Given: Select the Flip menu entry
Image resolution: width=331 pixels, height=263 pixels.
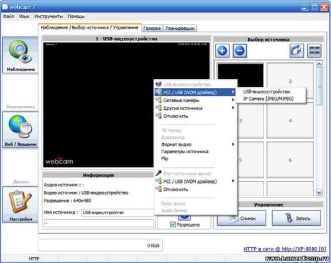Looking at the screenshot, I should [x=165, y=158].
